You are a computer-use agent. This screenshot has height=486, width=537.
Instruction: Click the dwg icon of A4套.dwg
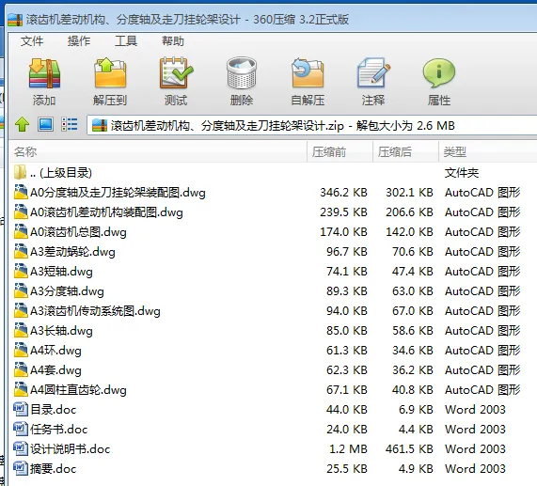coord(21,369)
